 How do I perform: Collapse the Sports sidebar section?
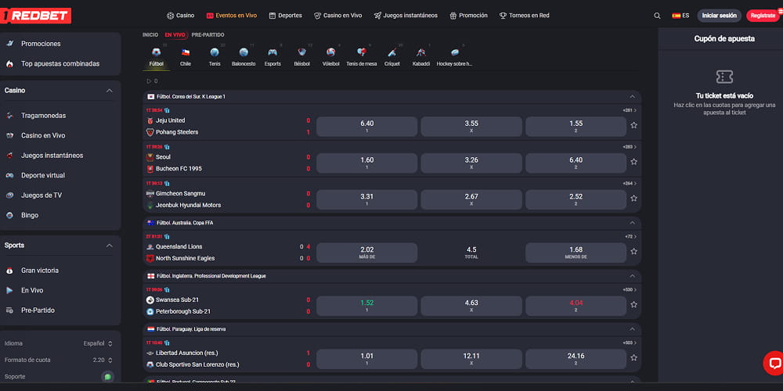(x=110, y=246)
